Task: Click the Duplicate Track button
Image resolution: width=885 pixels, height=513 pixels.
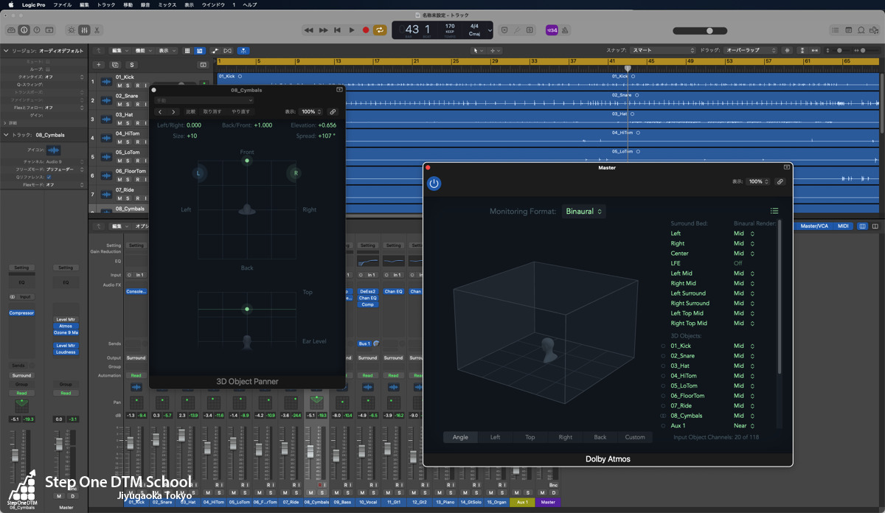Action: [115, 65]
